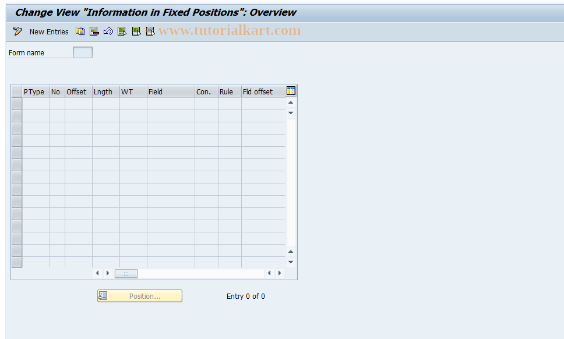
Task: Open the table column settings icon
Action: [x=291, y=91]
